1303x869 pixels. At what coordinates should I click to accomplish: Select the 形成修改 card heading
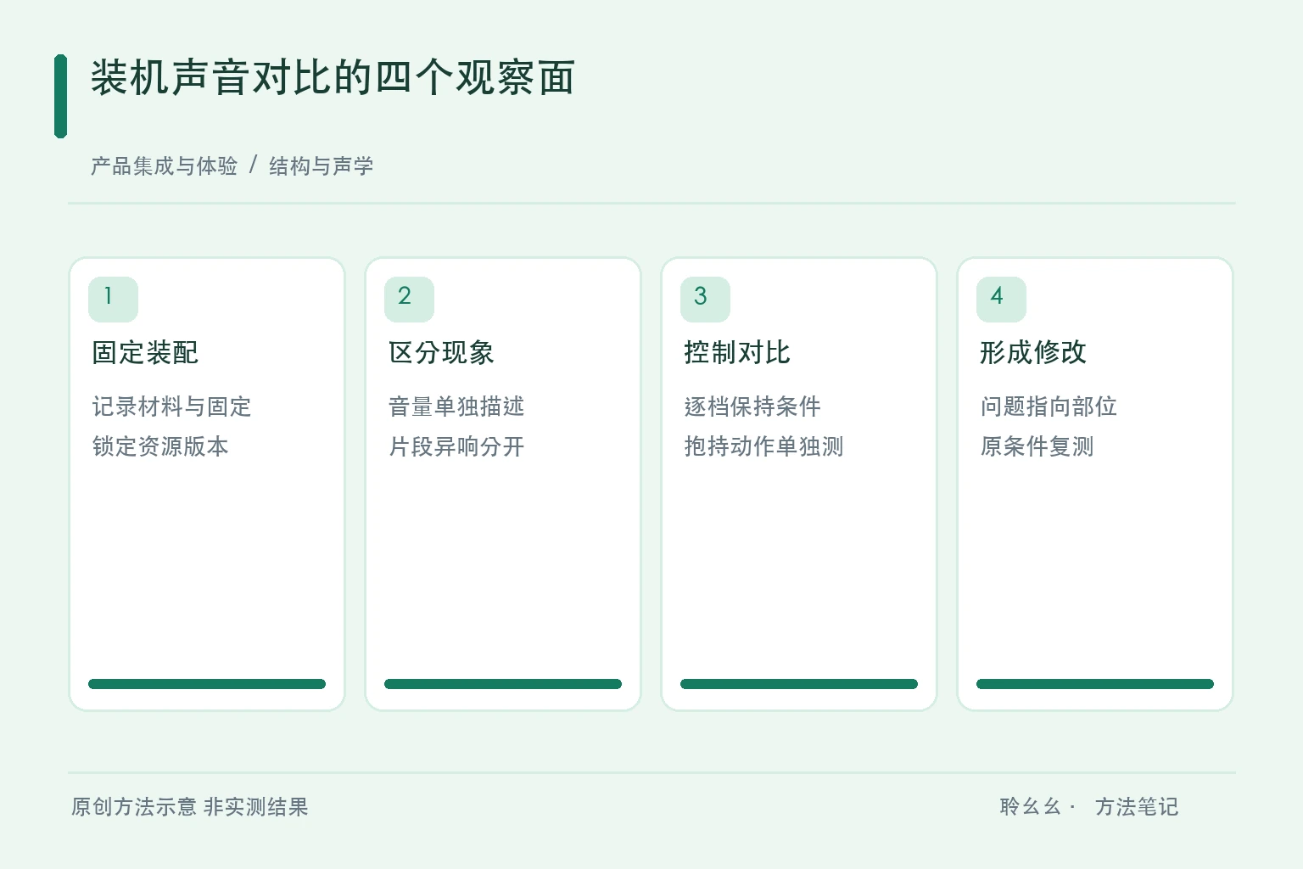tap(1033, 352)
